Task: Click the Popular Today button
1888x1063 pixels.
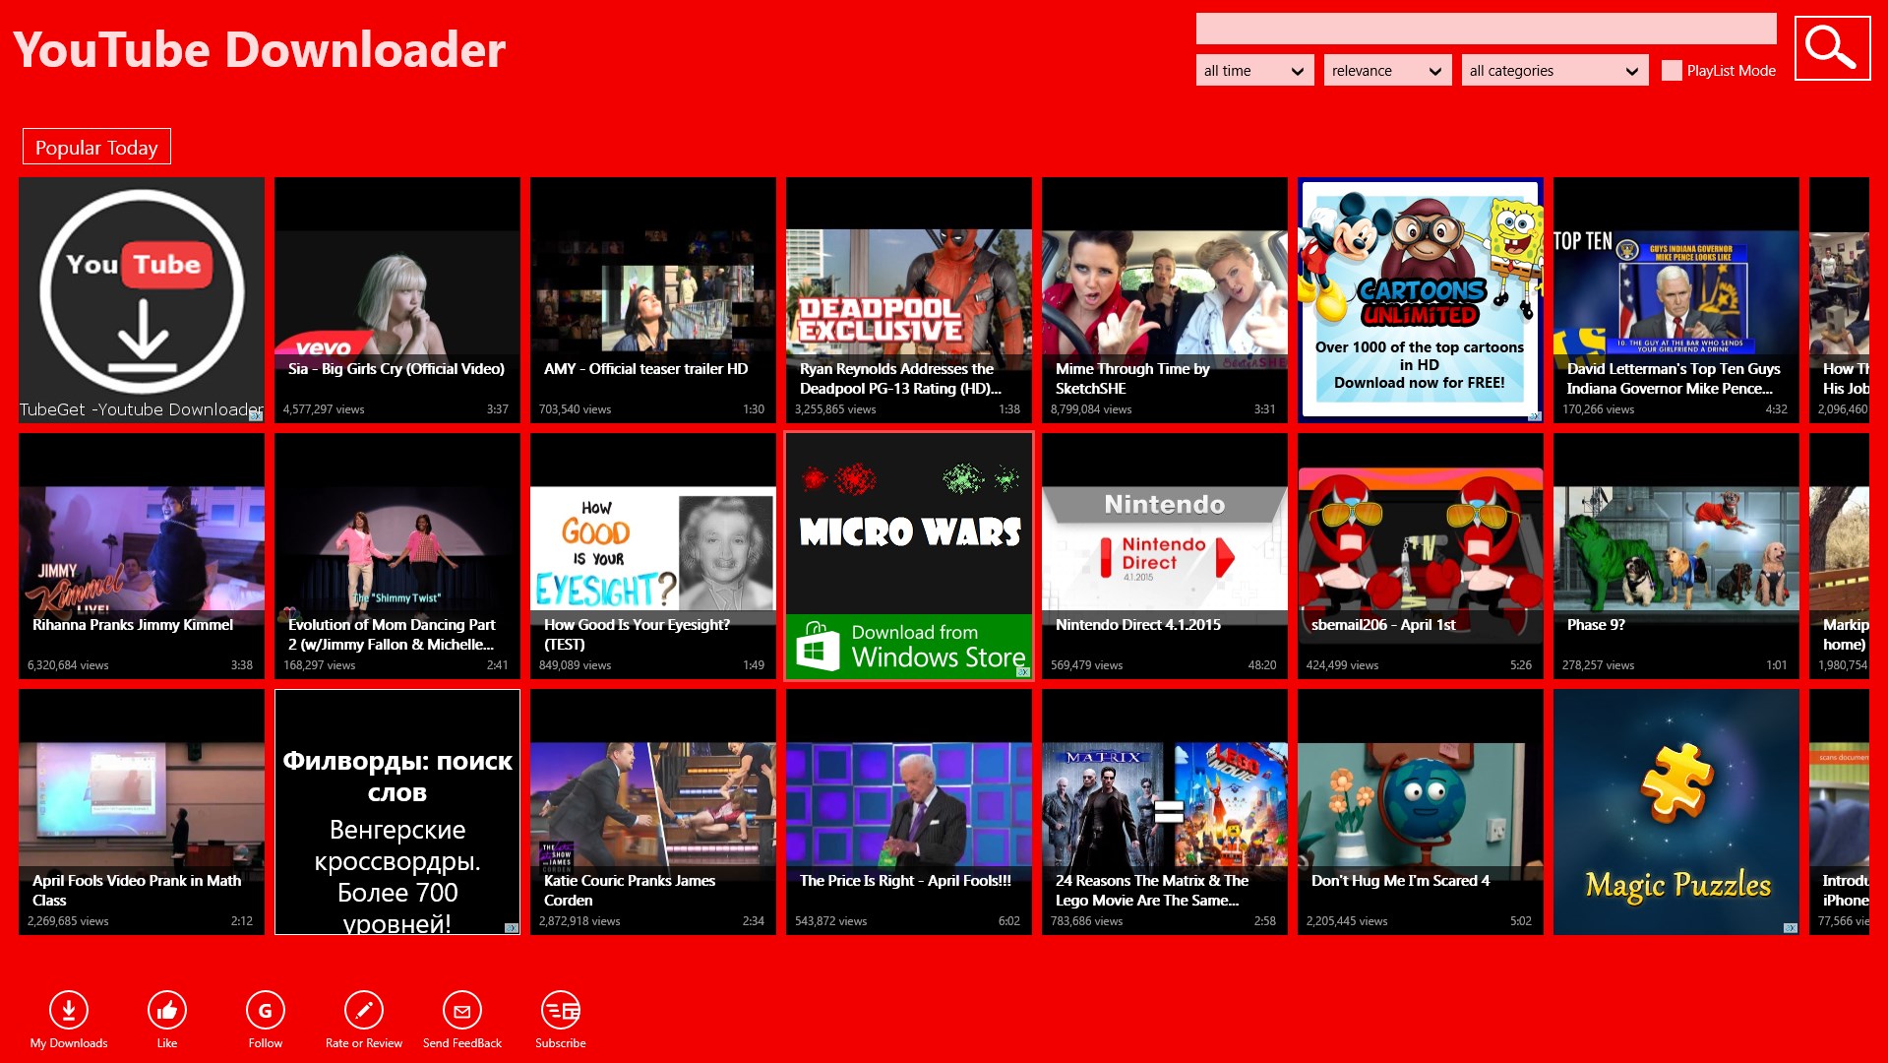Action: coord(96,147)
